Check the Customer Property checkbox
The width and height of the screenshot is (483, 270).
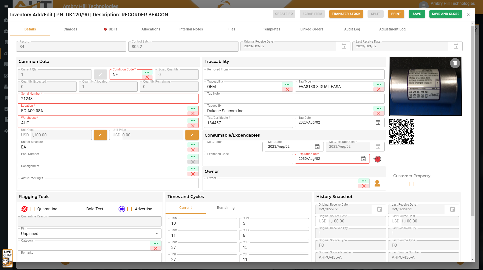point(412,184)
